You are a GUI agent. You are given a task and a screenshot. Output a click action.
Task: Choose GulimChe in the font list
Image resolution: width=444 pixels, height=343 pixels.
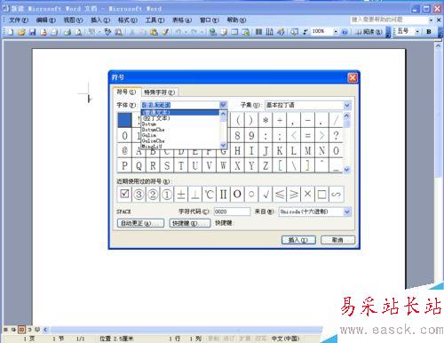pos(180,140)
